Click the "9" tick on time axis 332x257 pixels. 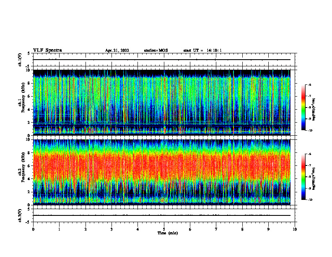(x=268, y=229)
